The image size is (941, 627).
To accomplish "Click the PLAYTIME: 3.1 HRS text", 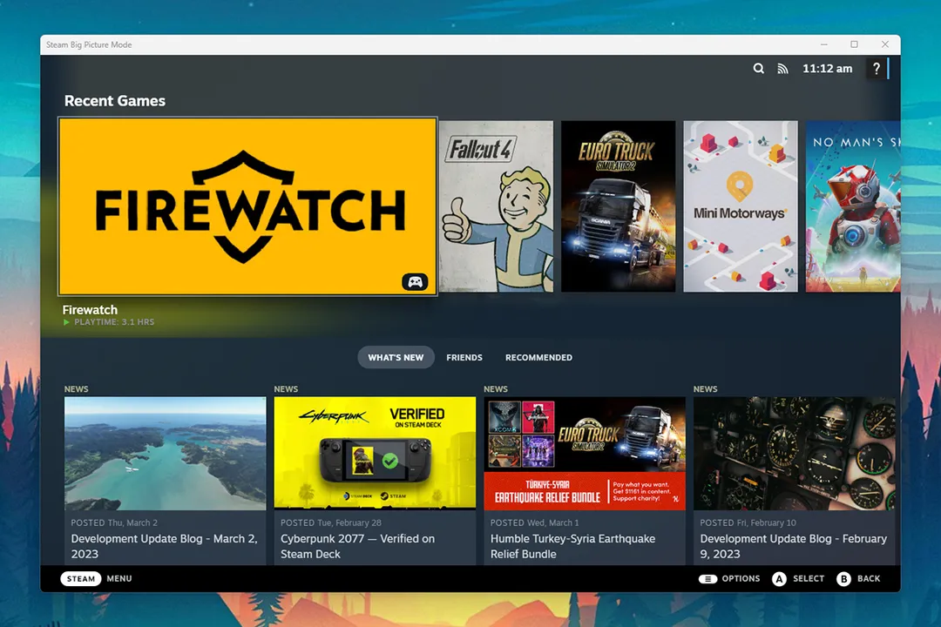I will [x=114, y=322].
